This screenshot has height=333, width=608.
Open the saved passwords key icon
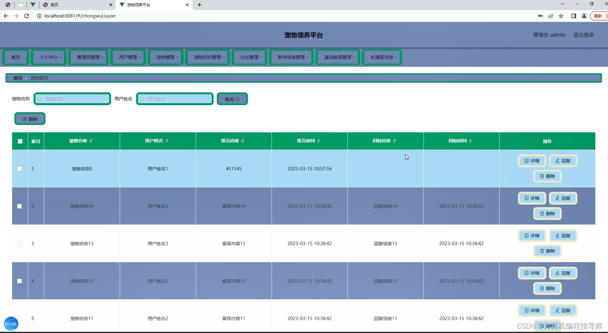(x=540, y=16)
